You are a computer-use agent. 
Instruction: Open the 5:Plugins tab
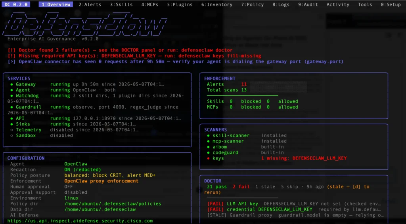(x=180, y=4)
